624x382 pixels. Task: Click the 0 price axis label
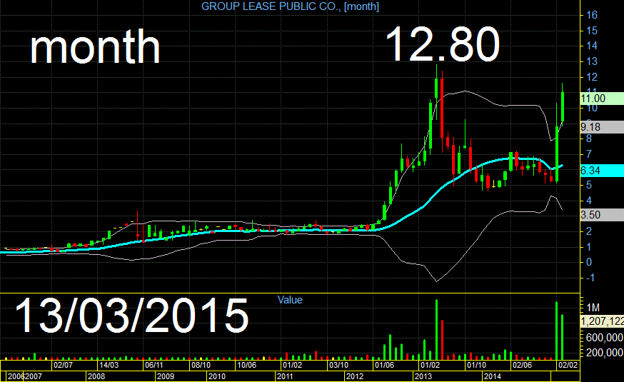(x=589, y=262)
